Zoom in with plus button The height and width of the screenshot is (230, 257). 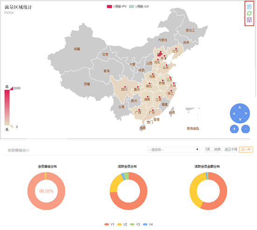tap(234, 129)
